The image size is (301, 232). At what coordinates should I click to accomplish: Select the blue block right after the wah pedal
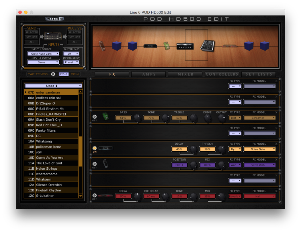(x=116, y=46)
